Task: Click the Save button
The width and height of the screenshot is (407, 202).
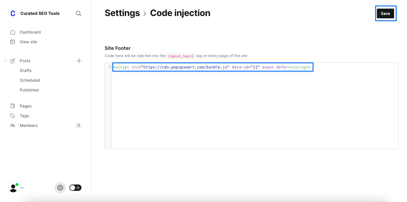Action: tap(385, 13)
